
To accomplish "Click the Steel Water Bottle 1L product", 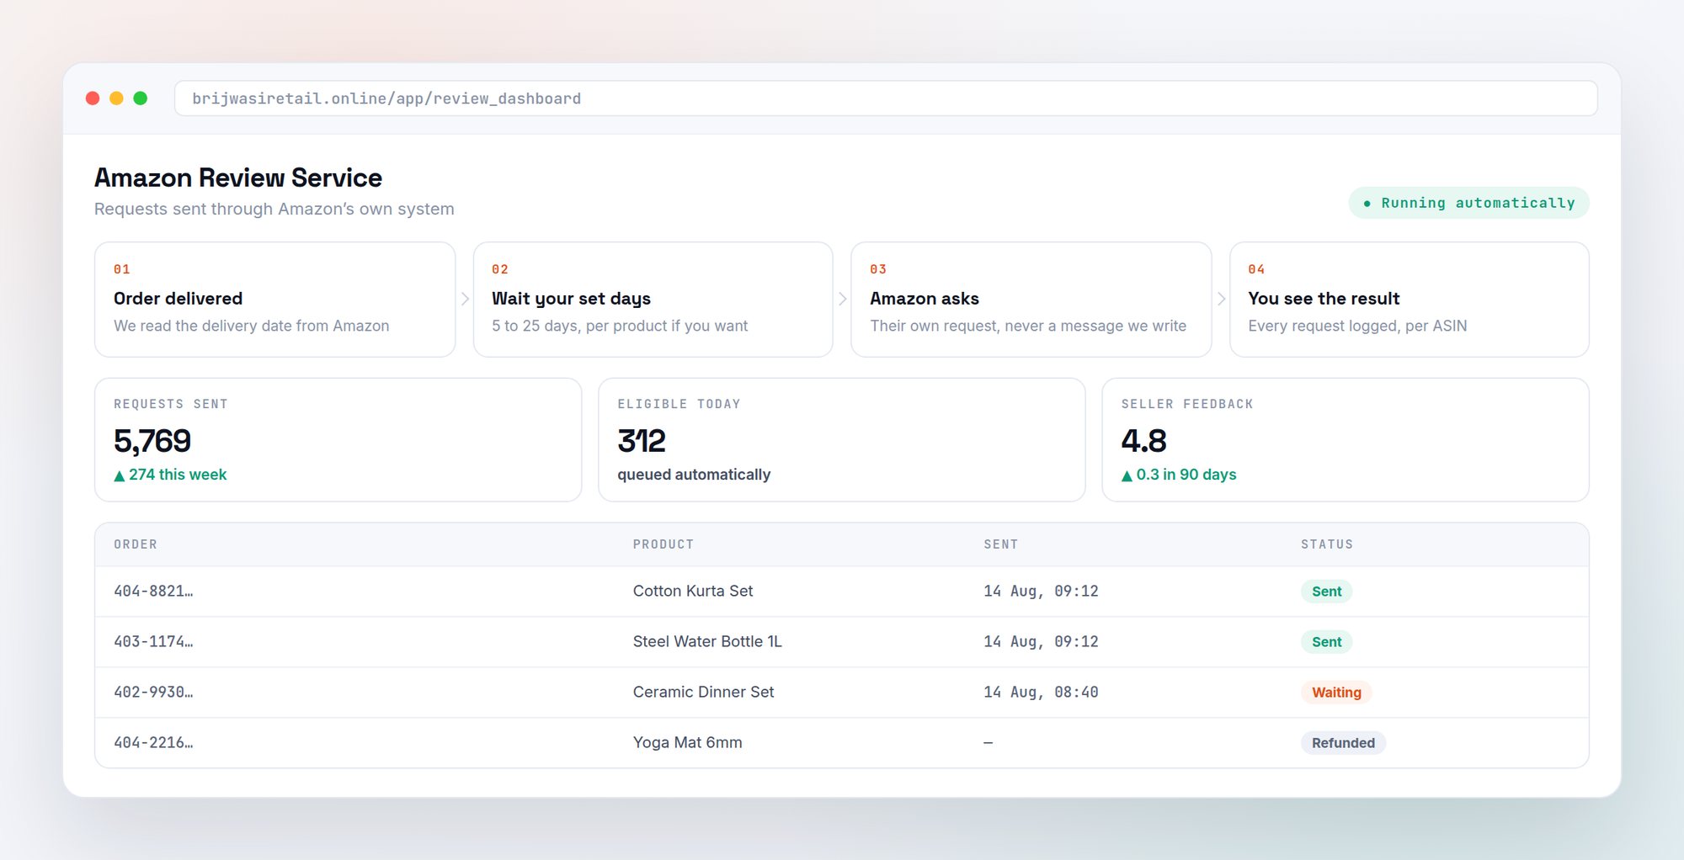I will [707, 641].
